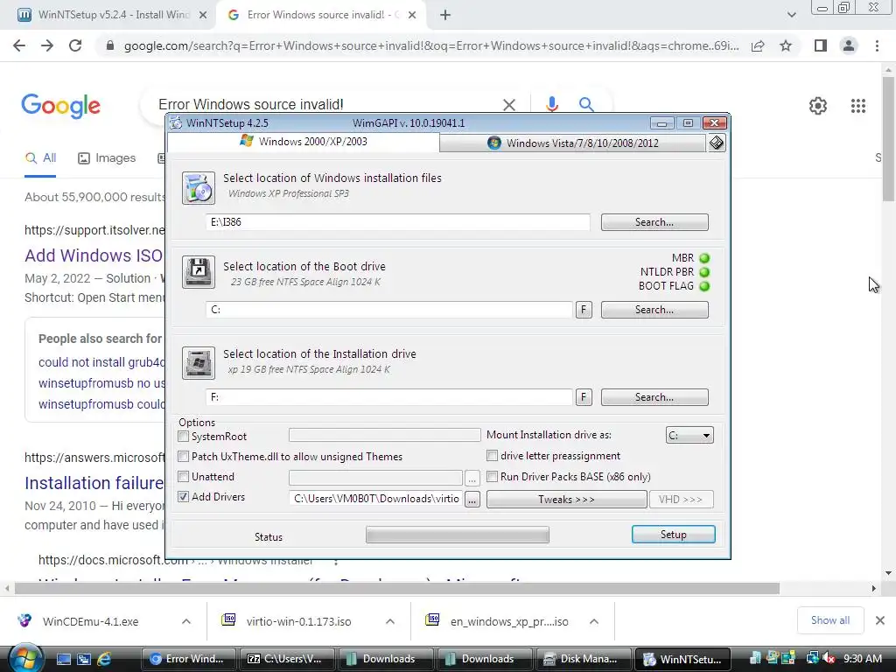Open the Tweaks >>> panel
Image resolution: width=896 pixels, height=672 pixels.
click(x=566, y=500)
